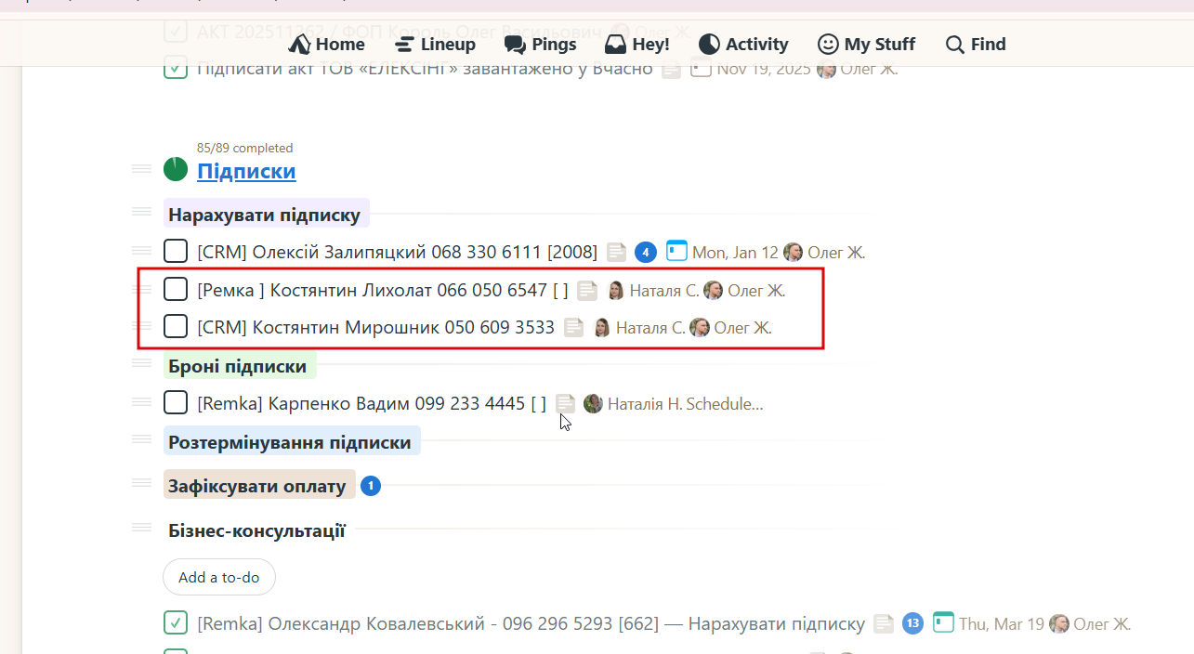Image resolution: width=1194 pixels, height=654 pixels.
Task: Open to-do Карпенко Вадим 099 233 4445
Action: pos(372,403)
